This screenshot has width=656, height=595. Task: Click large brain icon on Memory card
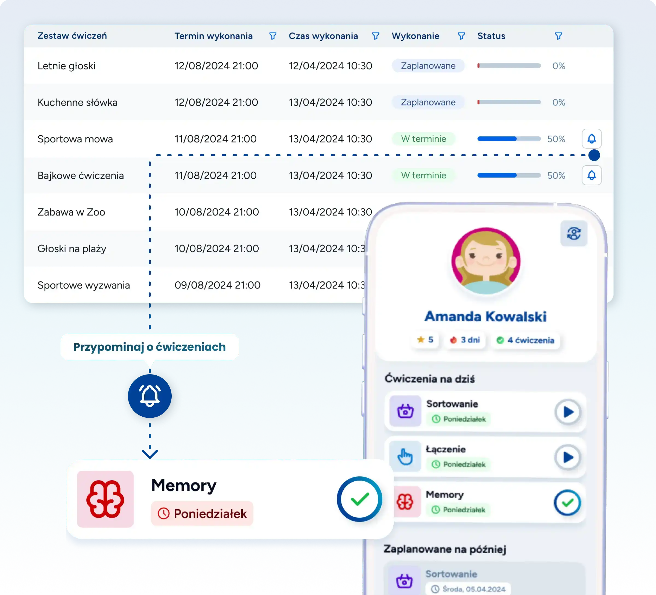click(105, 499)
